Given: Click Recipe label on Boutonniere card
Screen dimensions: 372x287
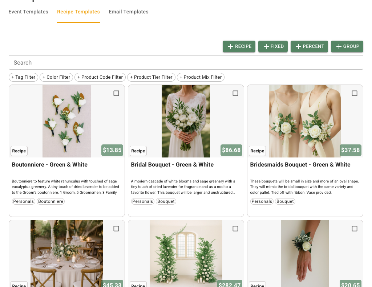Looking at the screenshot, I should pyautogui.click(x=19, y=151).
